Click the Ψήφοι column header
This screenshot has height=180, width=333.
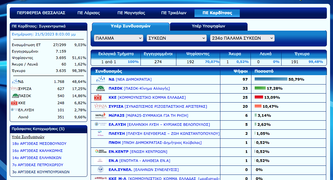click(240, 71)
